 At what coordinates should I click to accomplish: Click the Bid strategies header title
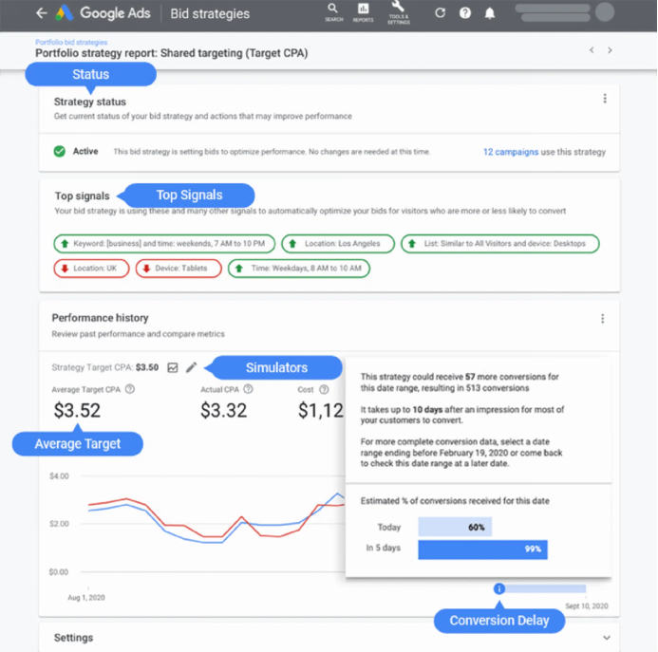tap(210, 13)
